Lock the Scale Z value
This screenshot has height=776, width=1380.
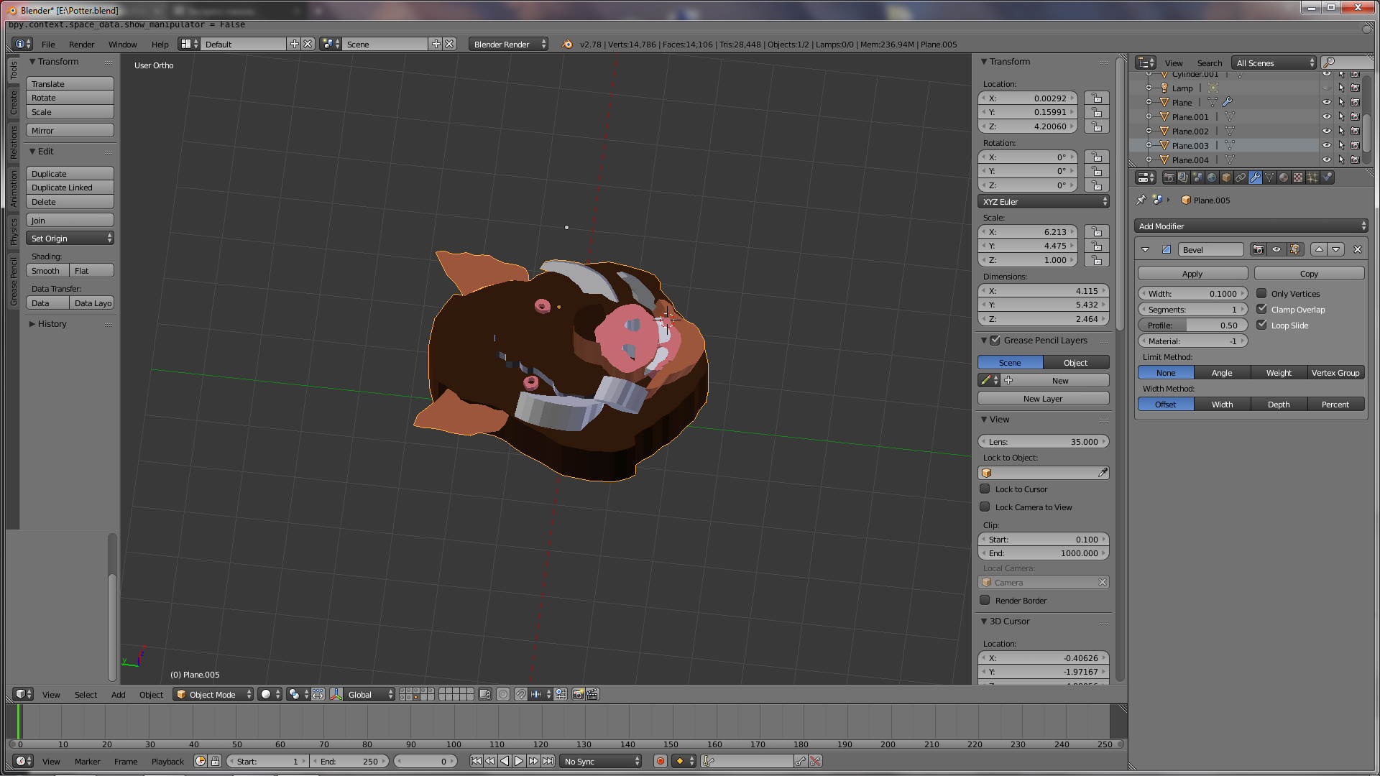1097,260
